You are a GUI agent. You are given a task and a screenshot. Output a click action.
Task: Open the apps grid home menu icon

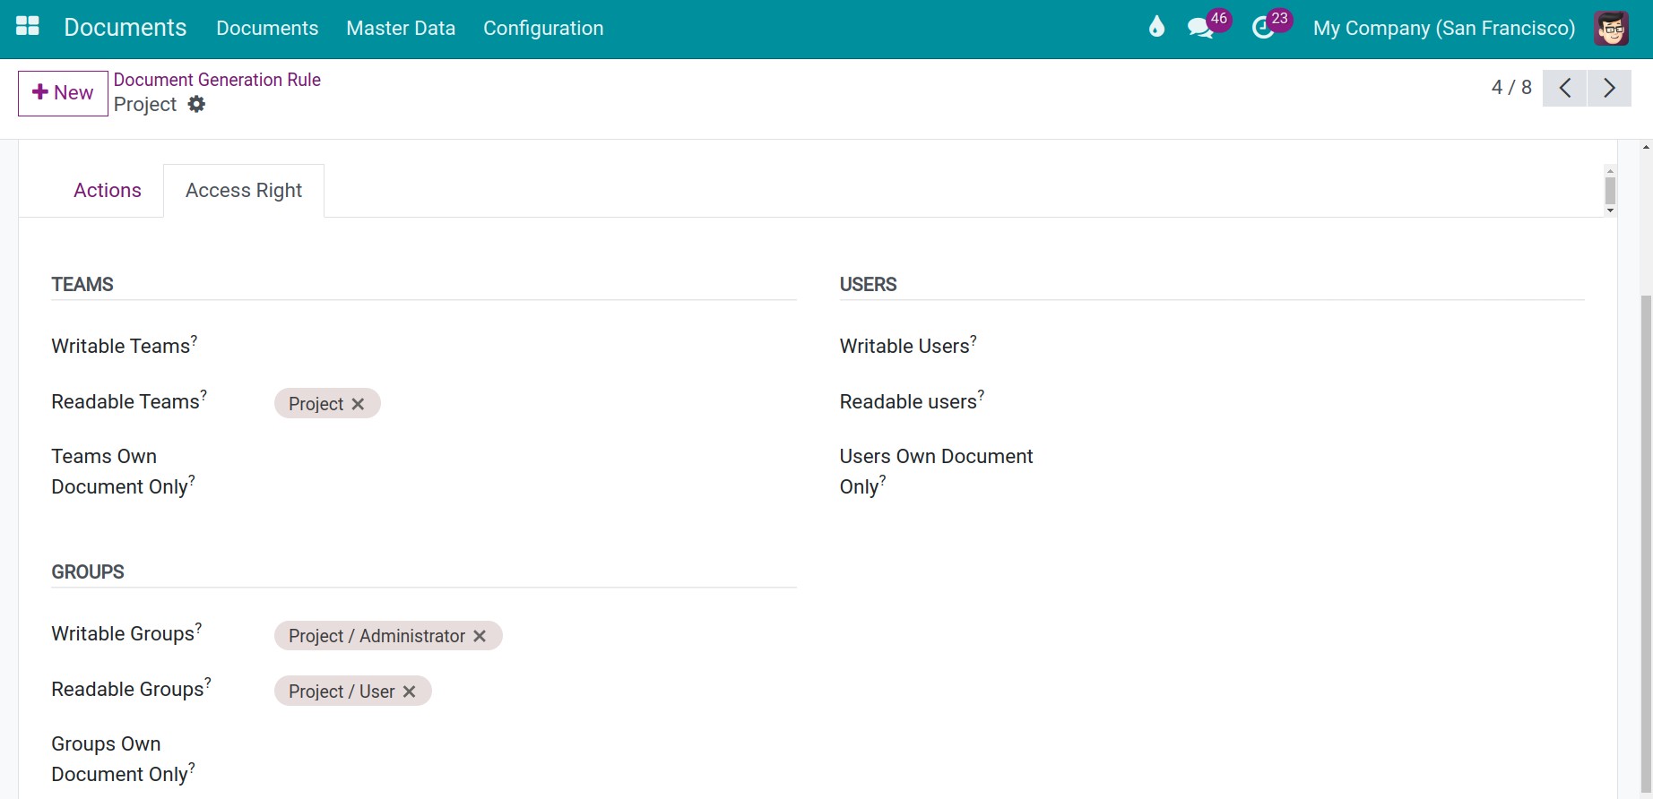pos(28,27)
